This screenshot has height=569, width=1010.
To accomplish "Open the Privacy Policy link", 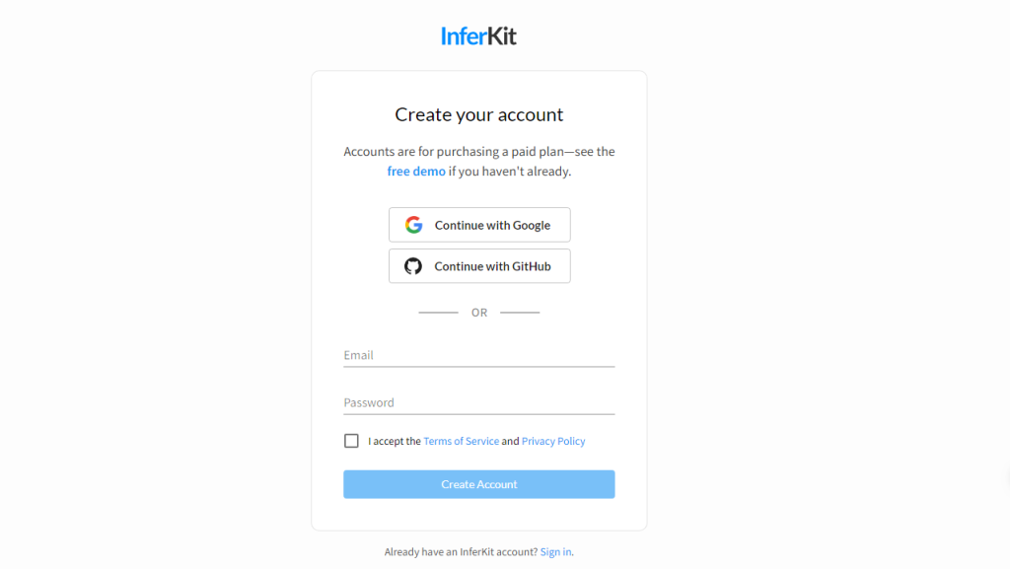I will point(553,441).
